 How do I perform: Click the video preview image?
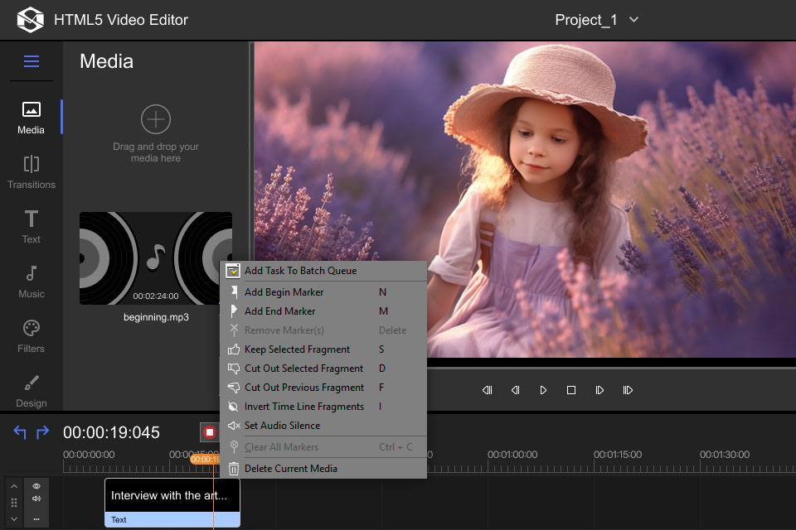pos(525,200)
